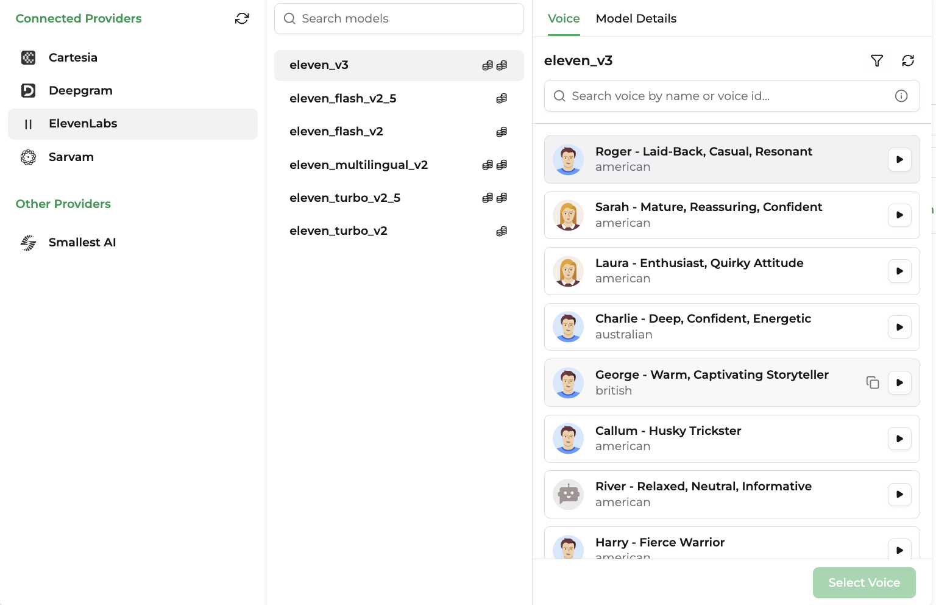Select Laura's avatar thumbnail

568,271
